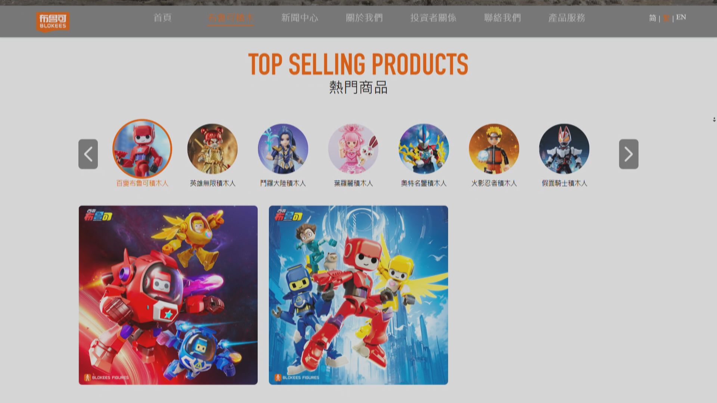Open the 聯絡我們 menu link
Screen dimensions: 717x403
click(502, 18)
